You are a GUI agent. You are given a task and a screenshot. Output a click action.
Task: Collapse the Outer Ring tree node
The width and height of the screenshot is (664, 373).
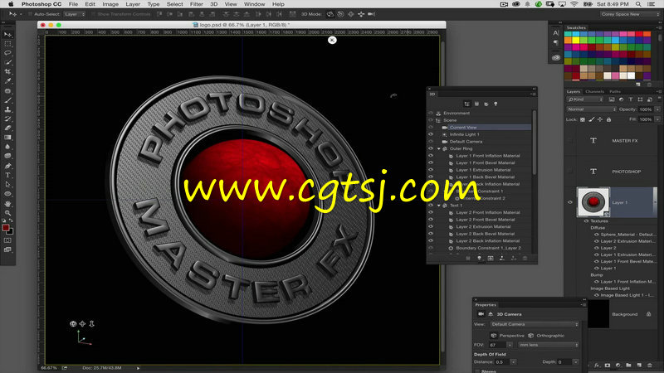(439, 149)
